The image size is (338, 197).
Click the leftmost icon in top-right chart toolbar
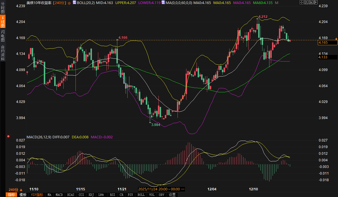pyautogui.click(x=302, y=2)
